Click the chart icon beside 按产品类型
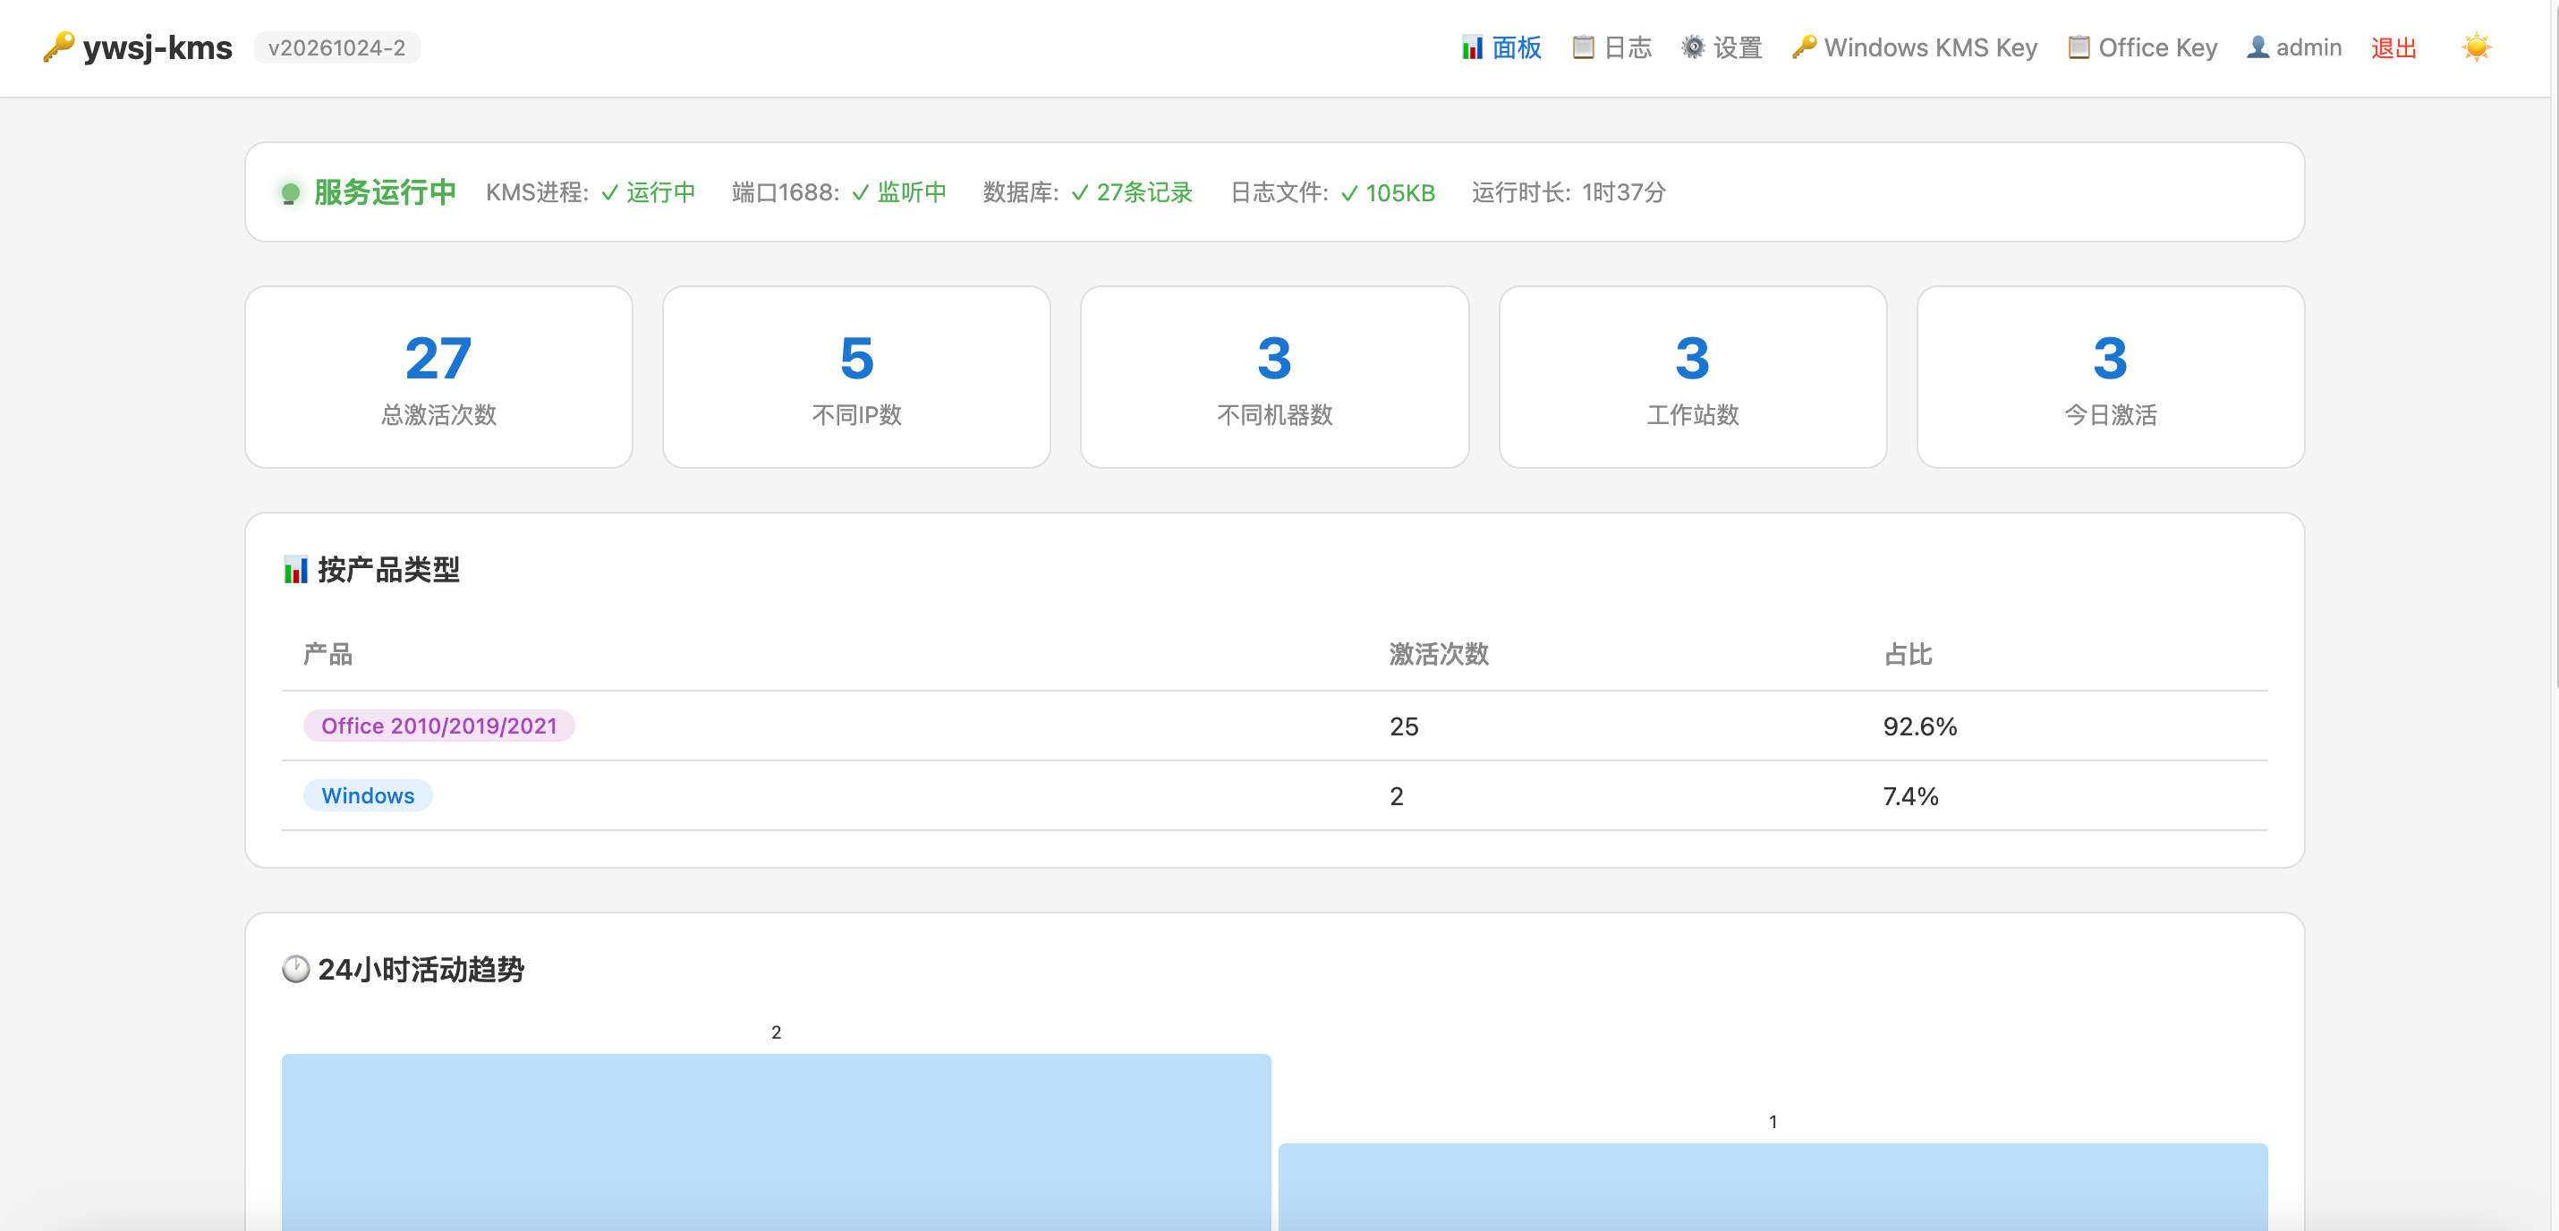This screenshot has width=2559, height=1231. (x=296, y=569)
